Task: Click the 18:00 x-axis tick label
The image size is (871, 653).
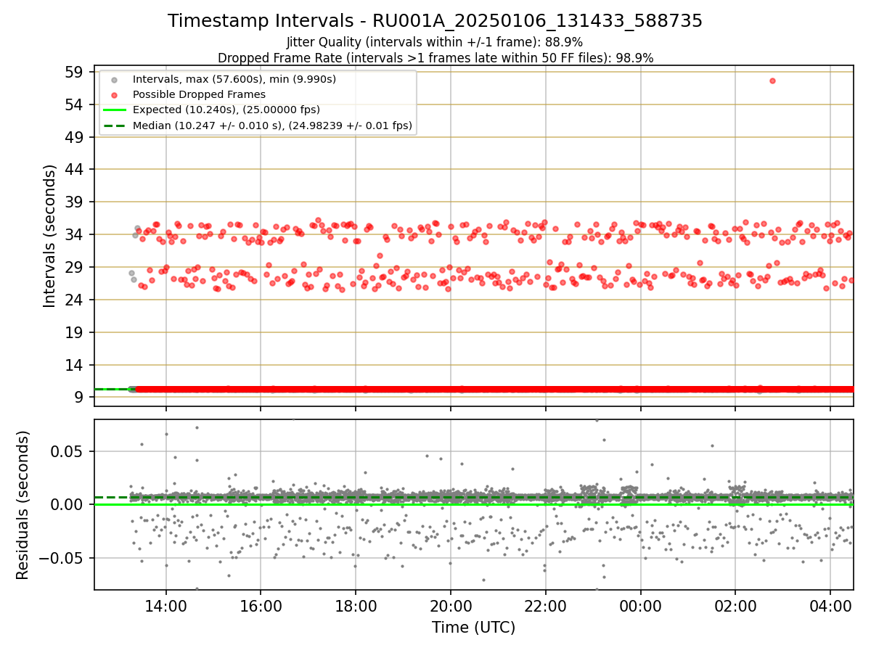Action: pos(356,605)
